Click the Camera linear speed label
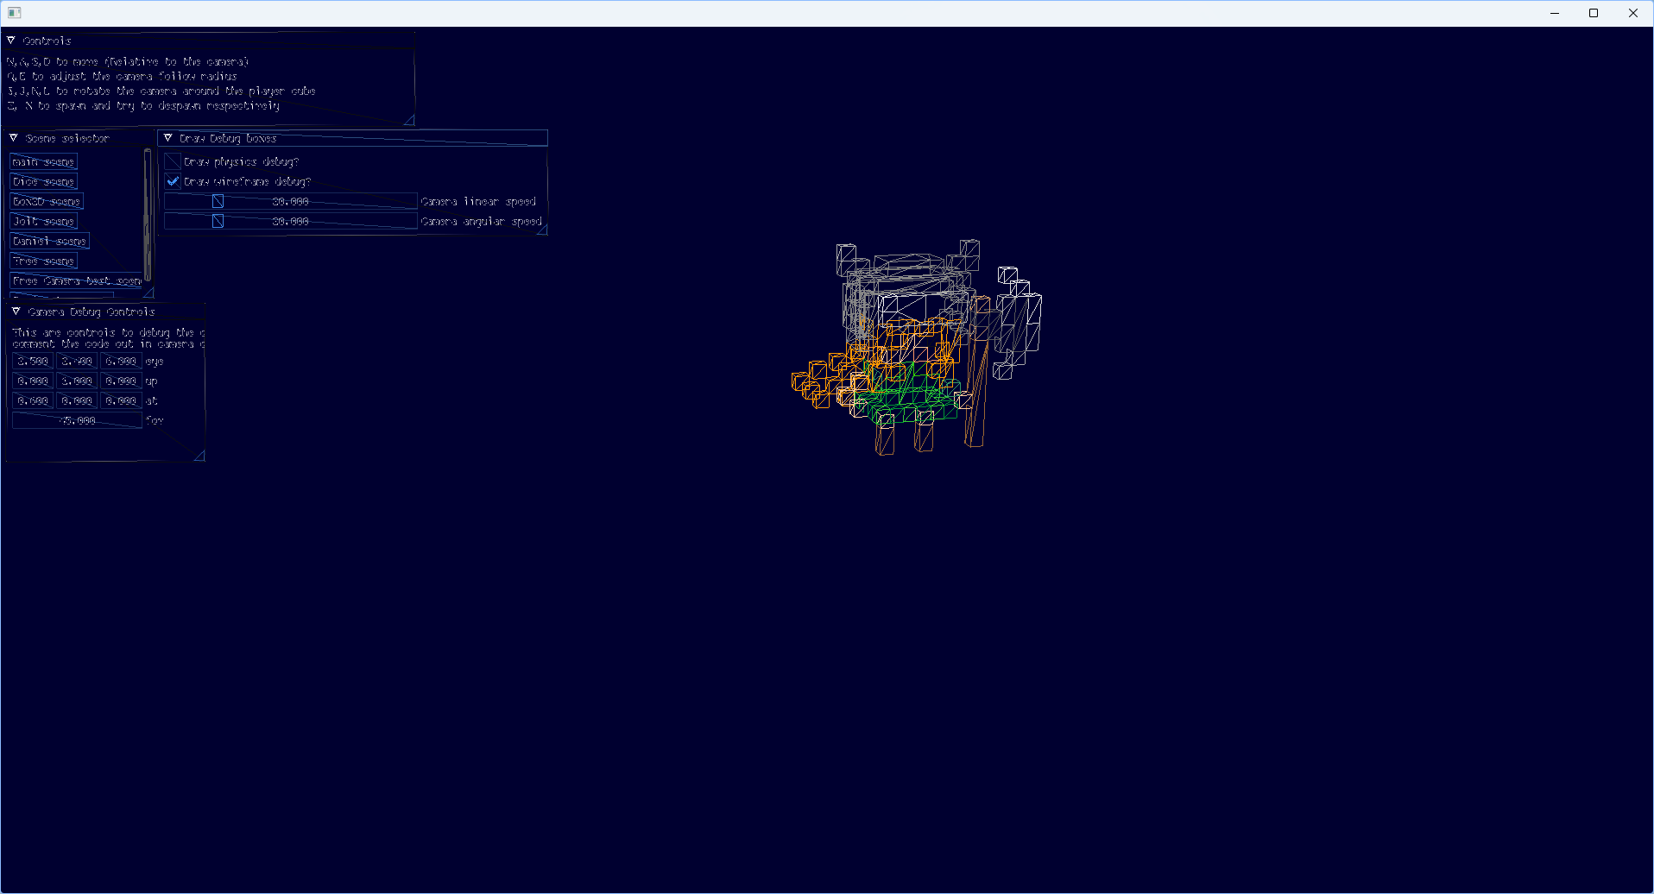 click(x=478, y=201)
